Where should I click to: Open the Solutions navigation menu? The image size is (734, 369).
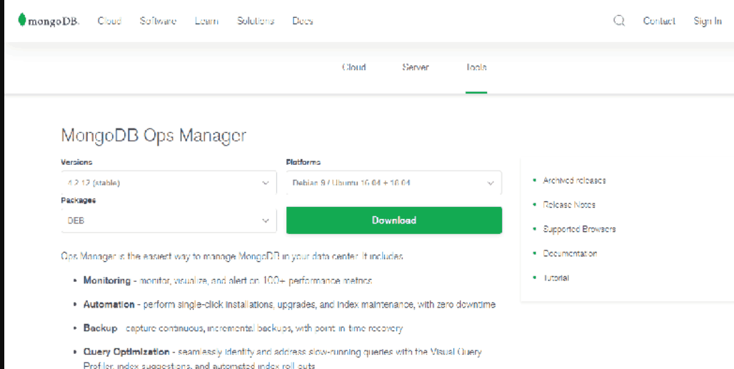[256, 21]
